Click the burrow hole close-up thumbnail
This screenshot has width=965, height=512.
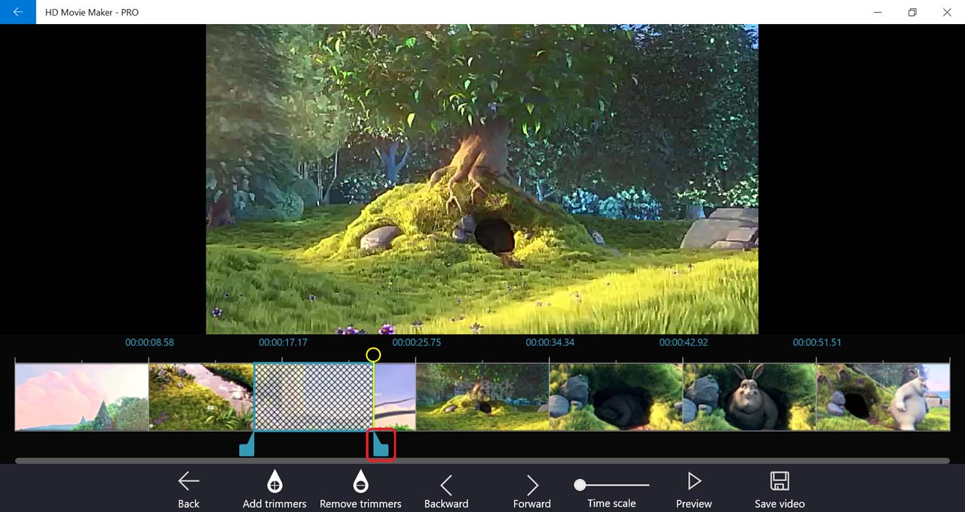615,397
